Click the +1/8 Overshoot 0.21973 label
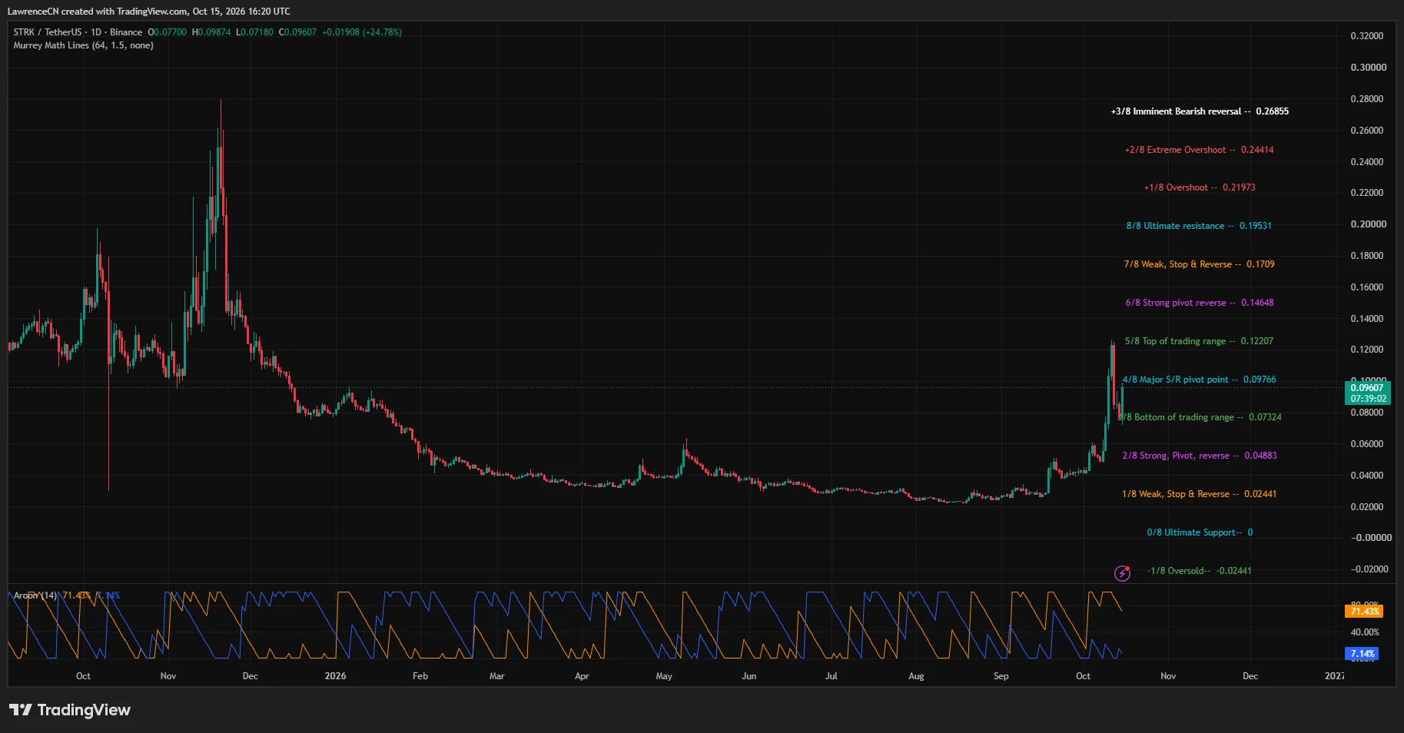Viewport: 1404px width, 733px height. click(1200, 187)
